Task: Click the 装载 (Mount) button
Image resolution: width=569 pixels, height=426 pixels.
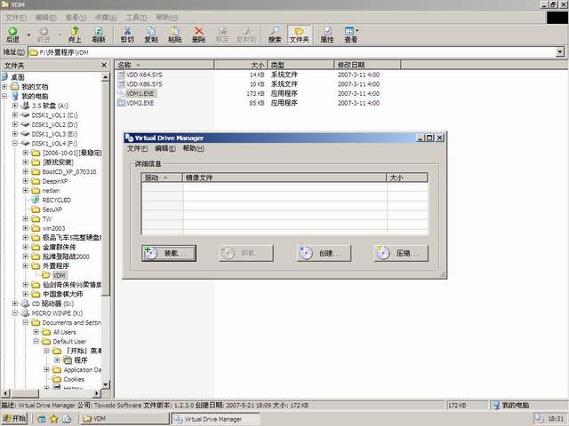Action: point(169,253)
